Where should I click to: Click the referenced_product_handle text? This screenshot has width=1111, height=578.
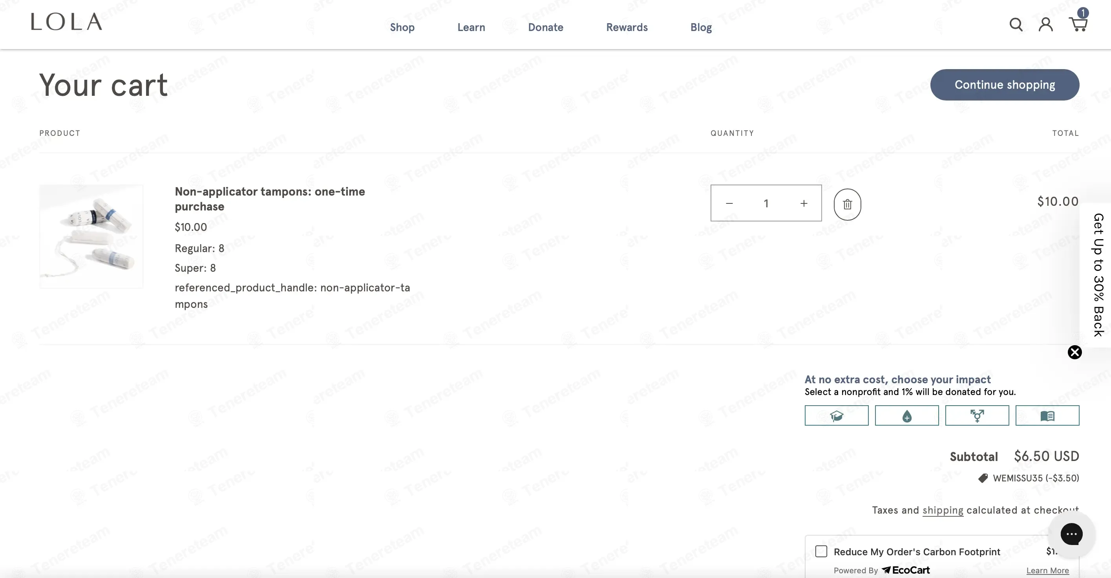[x=292, y=295]
